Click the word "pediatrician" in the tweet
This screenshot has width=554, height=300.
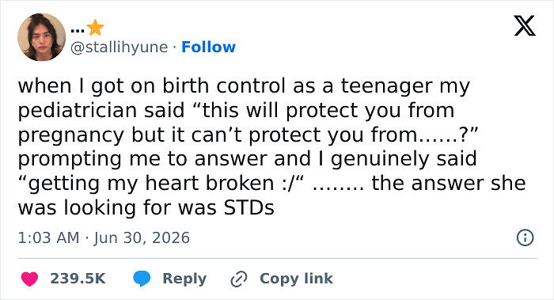tap(77, 110)
